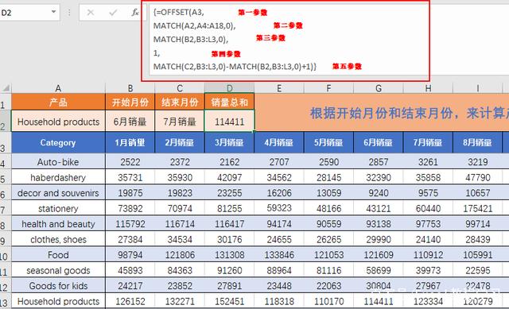The width and height of the screenshot is (509, 309).
Task: Click the confirm checkmark formula button
Action: pos(113,13)
